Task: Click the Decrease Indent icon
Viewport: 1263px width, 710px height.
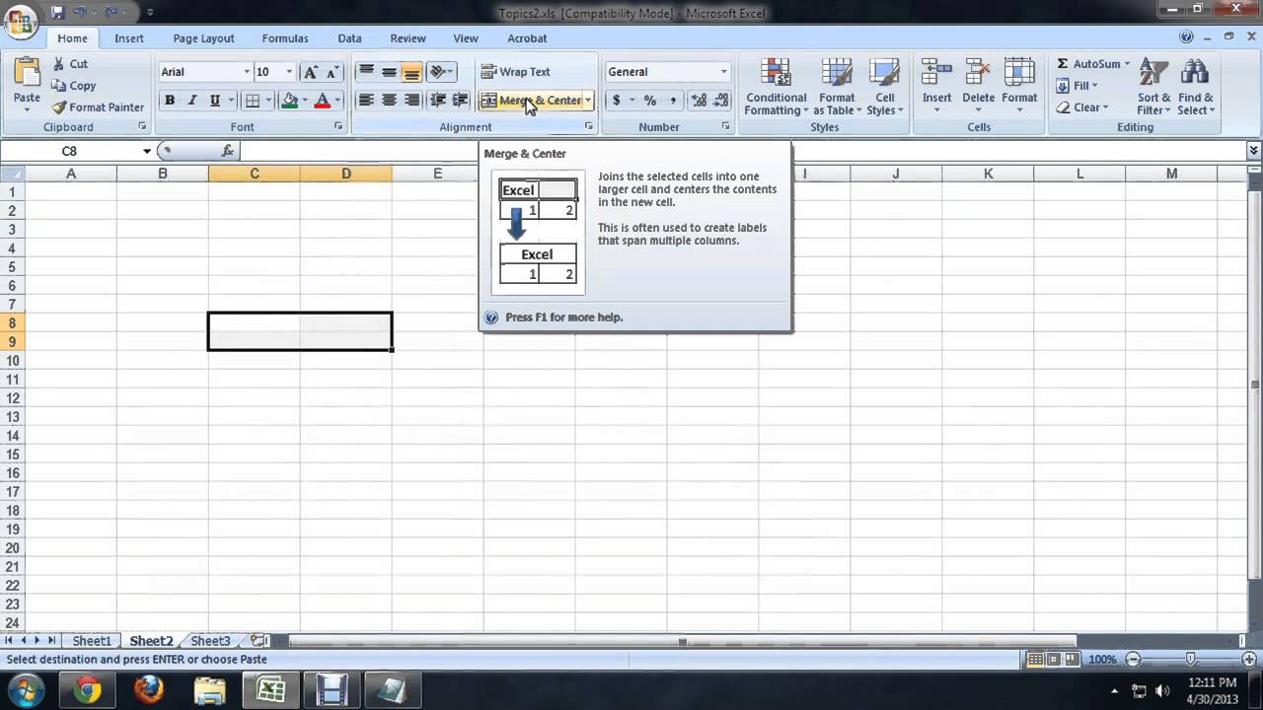Action: (437, 101)
